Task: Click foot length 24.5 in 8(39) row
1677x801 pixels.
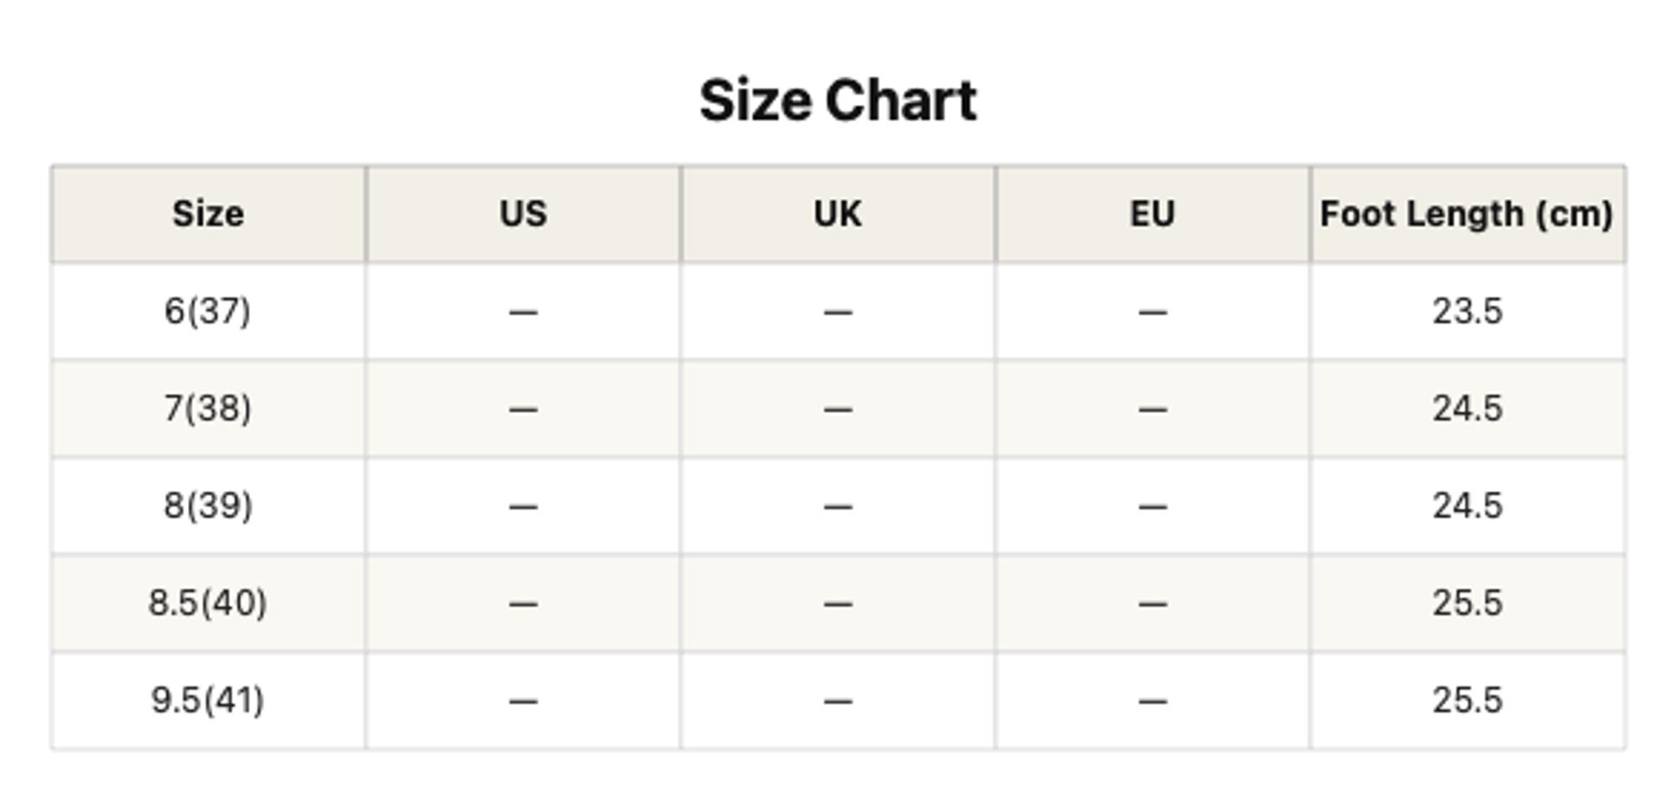Action: coord(1467,505)
